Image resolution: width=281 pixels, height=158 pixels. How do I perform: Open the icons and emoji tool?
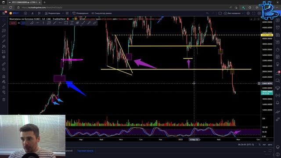[4, 57]
